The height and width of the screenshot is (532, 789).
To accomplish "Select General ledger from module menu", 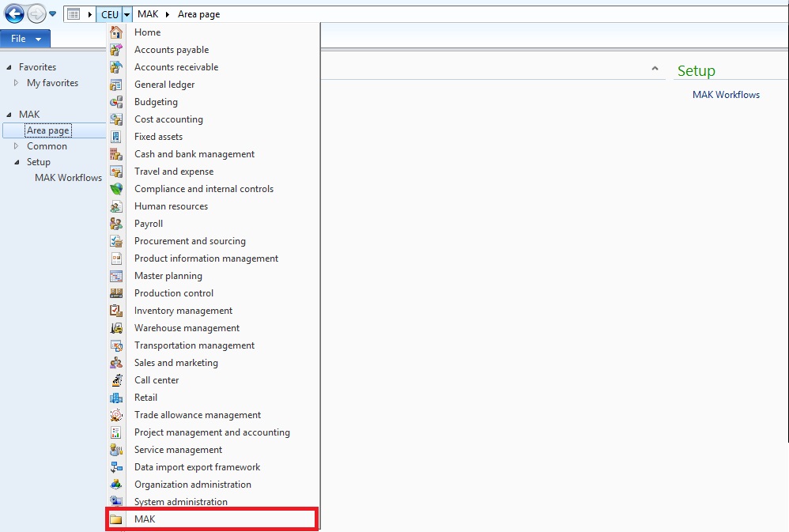I will coord(164,85).
